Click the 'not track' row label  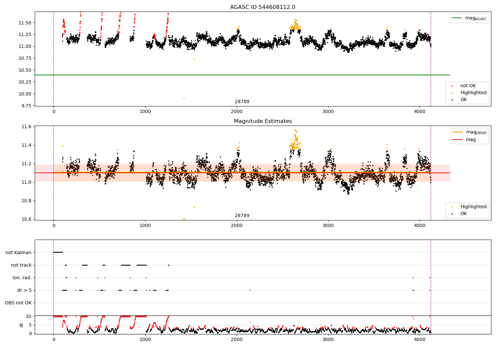click(x=21, y=265)
